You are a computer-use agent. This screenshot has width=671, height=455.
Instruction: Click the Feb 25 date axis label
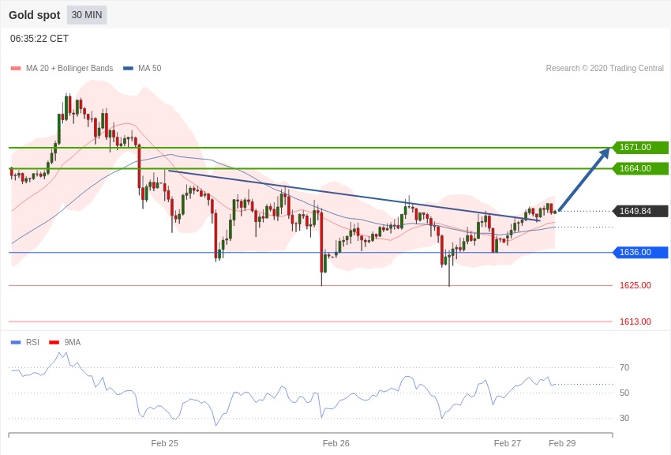164,443
